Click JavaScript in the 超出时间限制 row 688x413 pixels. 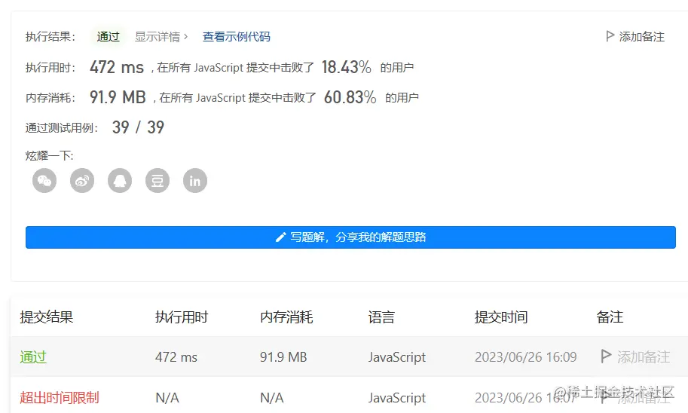pyautogui.click(x=397, y=398)
